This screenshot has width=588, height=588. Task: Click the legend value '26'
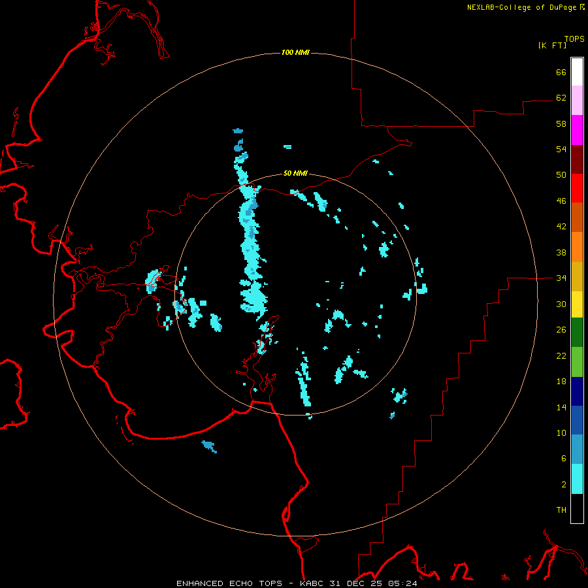click(x=561, y=330)
